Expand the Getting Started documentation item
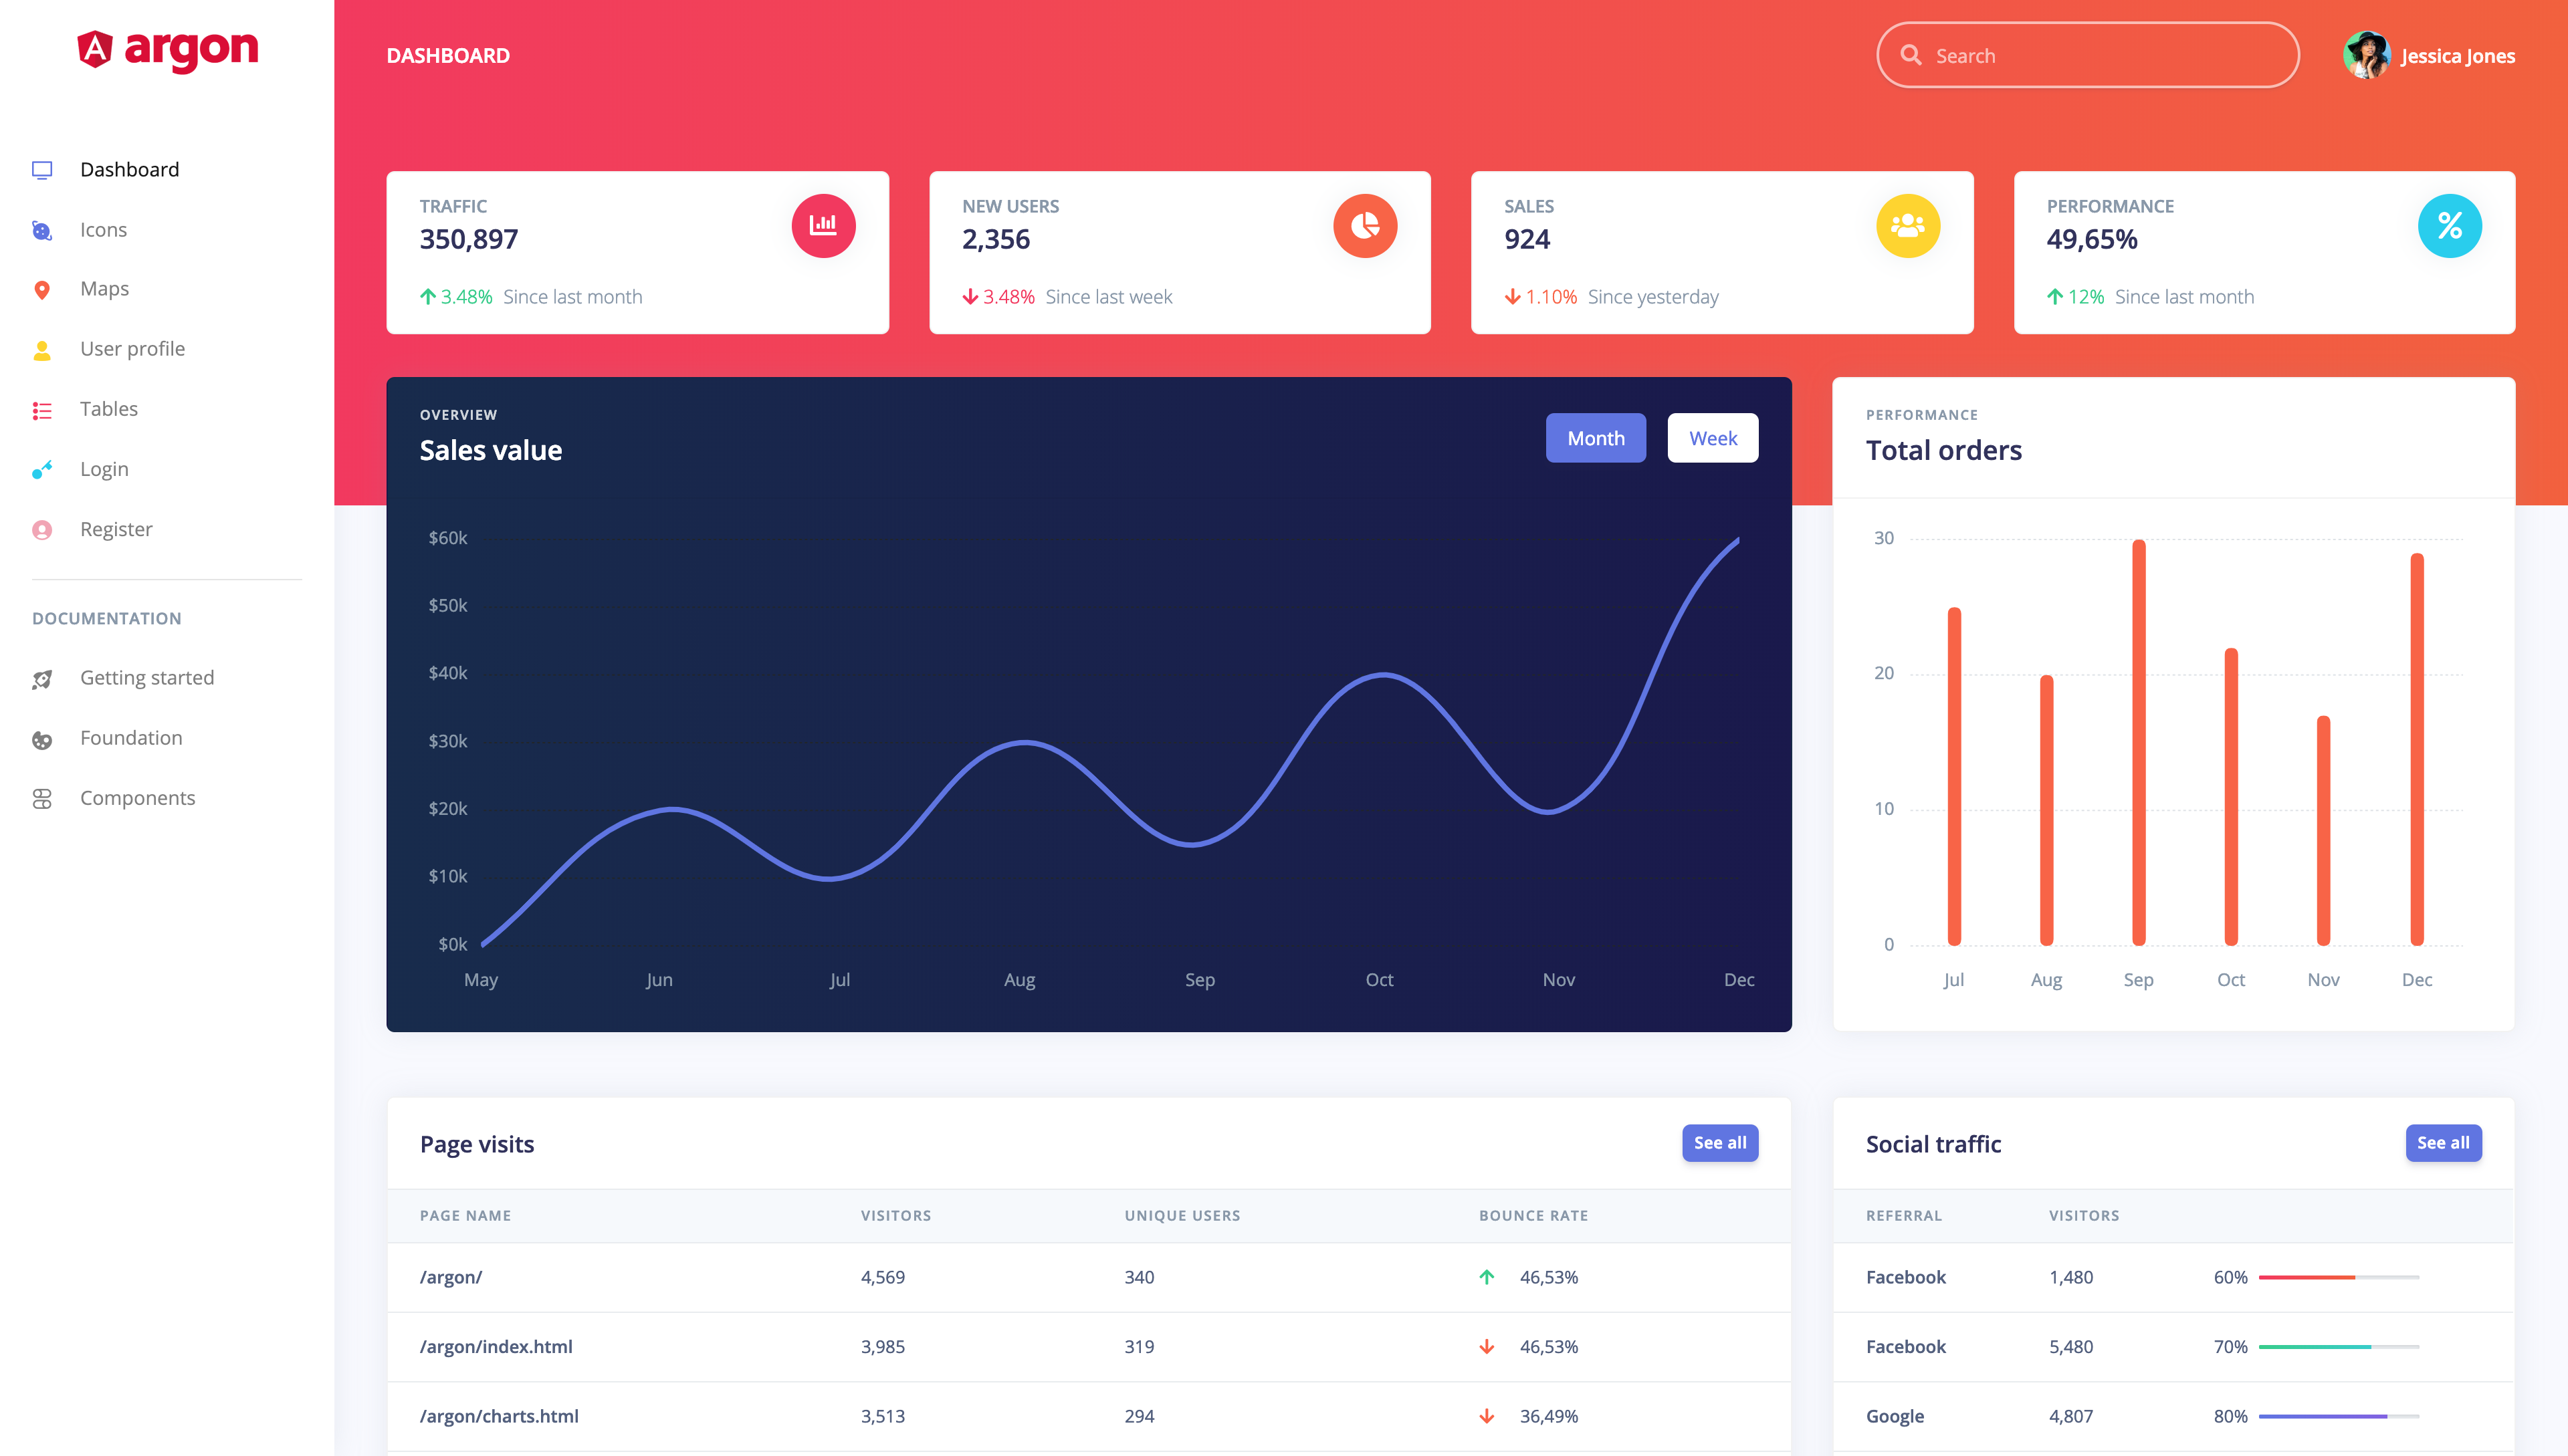This screenshot has height=1456, width=2568. (x=146, y=677)
